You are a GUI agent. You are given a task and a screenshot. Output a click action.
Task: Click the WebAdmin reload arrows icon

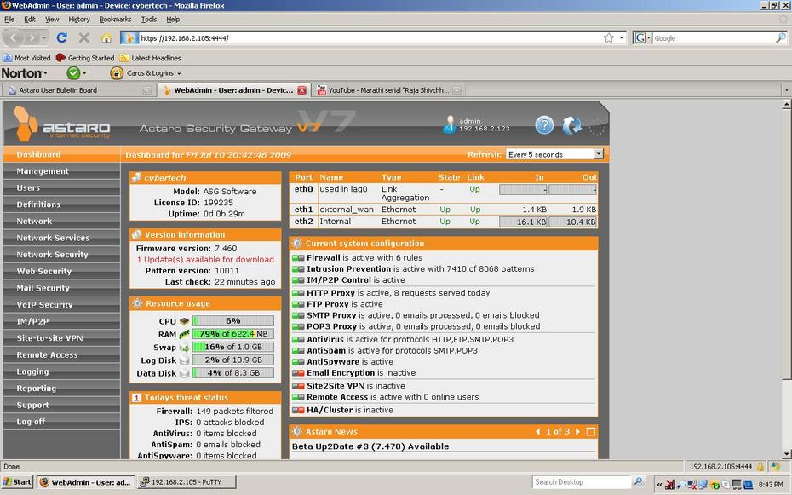[x=571, y=124]
